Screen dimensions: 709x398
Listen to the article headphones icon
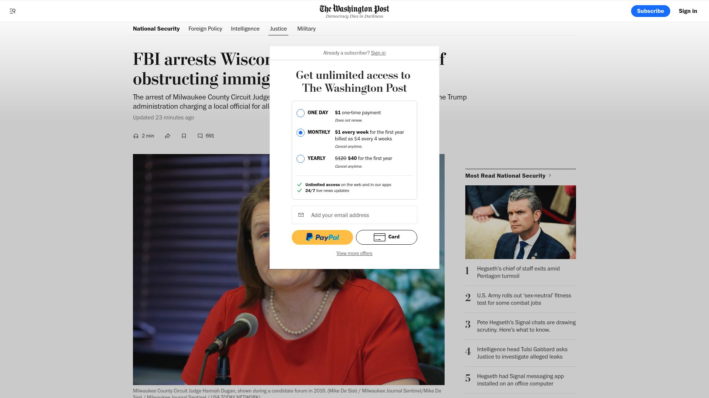(x=136, y=136)
